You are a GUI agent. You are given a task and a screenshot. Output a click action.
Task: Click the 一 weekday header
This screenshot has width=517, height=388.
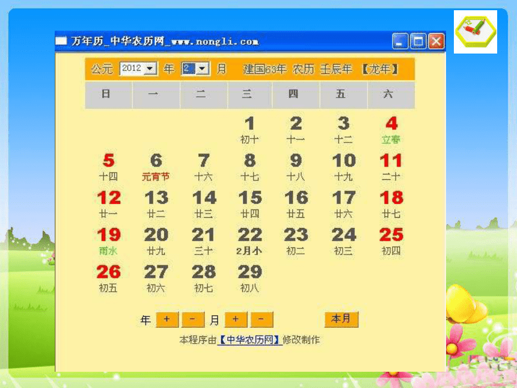(156, 95)
